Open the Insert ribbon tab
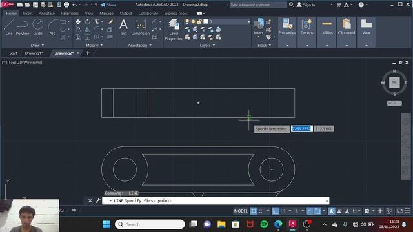Image resolution: width=413 pixels, height=232 pixels. coord(28,13)
